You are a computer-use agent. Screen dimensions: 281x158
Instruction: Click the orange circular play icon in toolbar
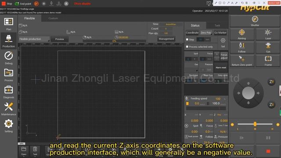(36, 4)
